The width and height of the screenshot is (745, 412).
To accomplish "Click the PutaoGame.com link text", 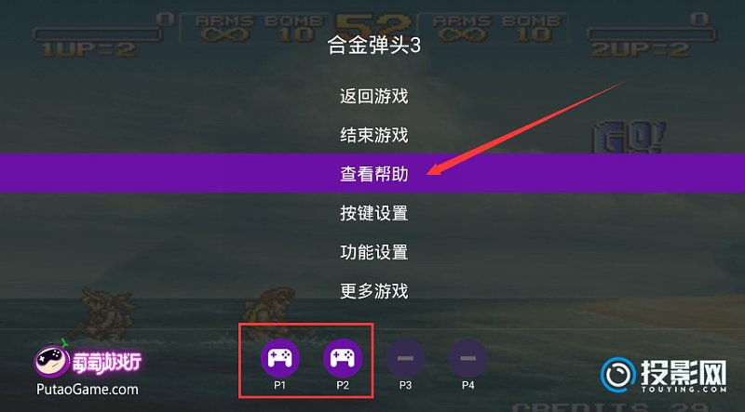I will click(x=88, y=390).
